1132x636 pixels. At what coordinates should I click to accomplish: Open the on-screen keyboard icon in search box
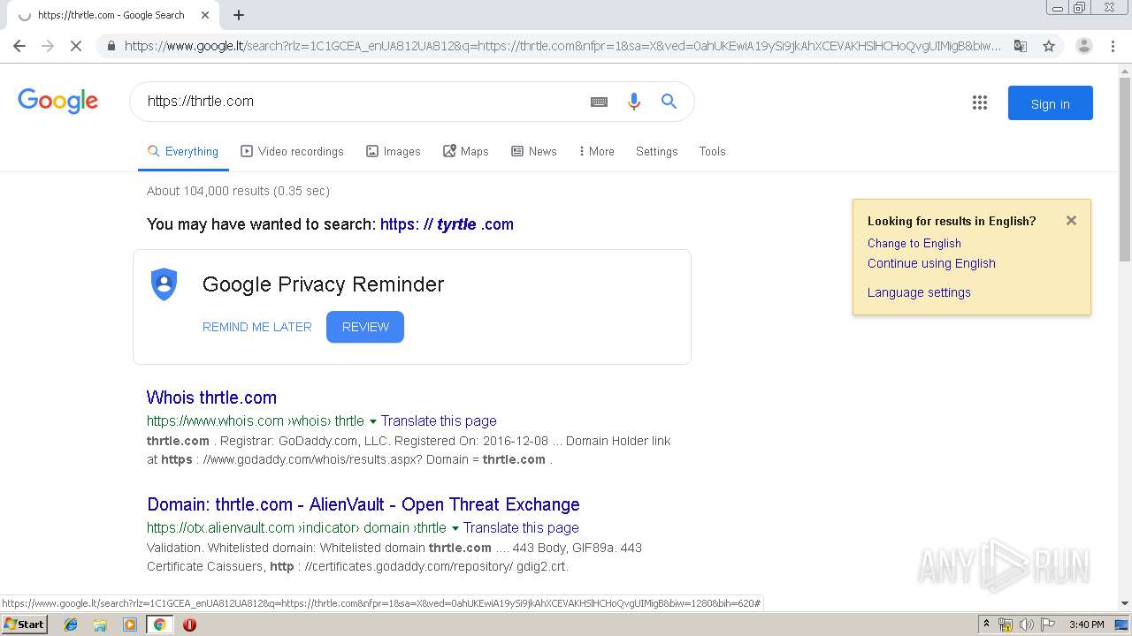[599, 102]
